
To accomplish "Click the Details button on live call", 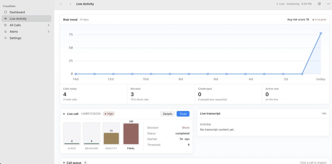I will pos(168,114).
